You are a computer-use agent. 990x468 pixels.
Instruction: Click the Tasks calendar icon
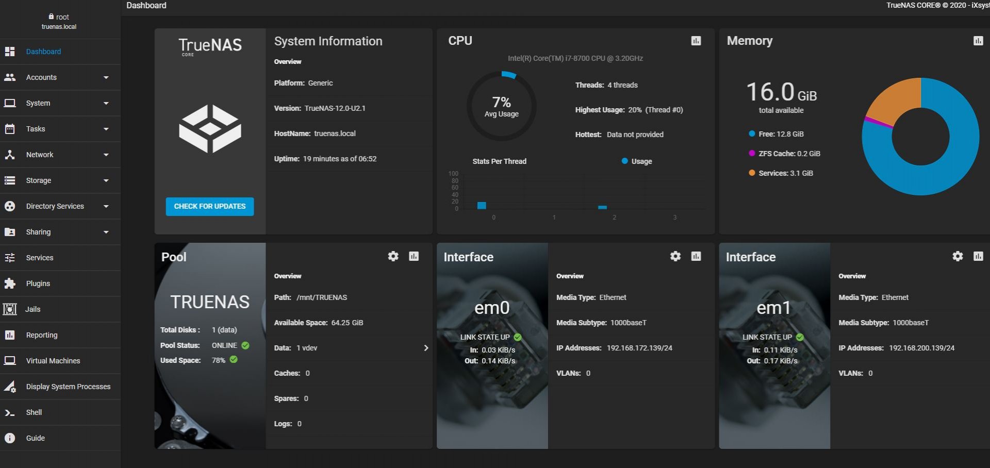tap(10, 129)
